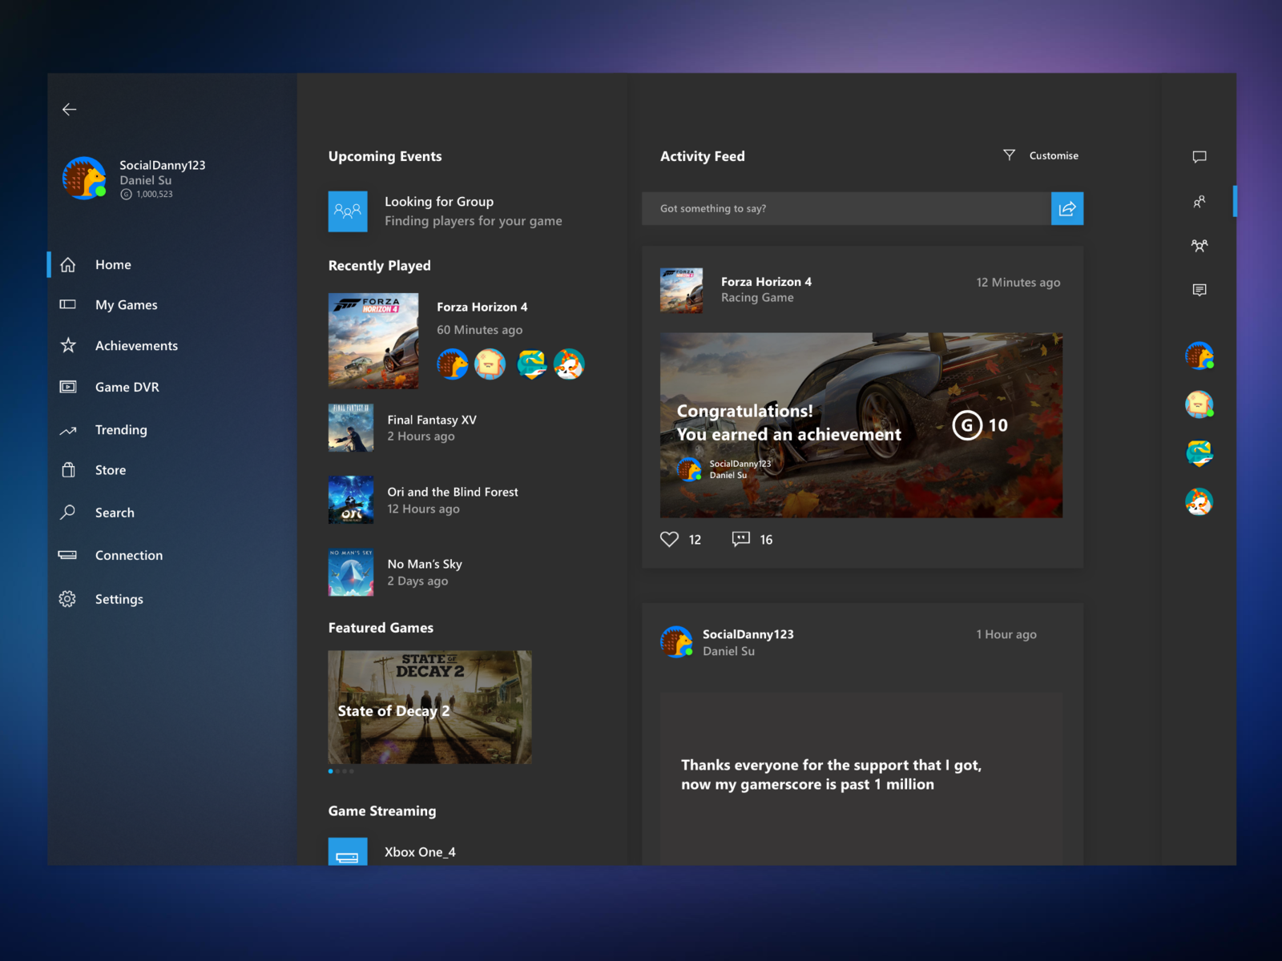Open SocialDanny123 avatar on feed post
The image size is (1282, 961).
[x=676, y=641]
